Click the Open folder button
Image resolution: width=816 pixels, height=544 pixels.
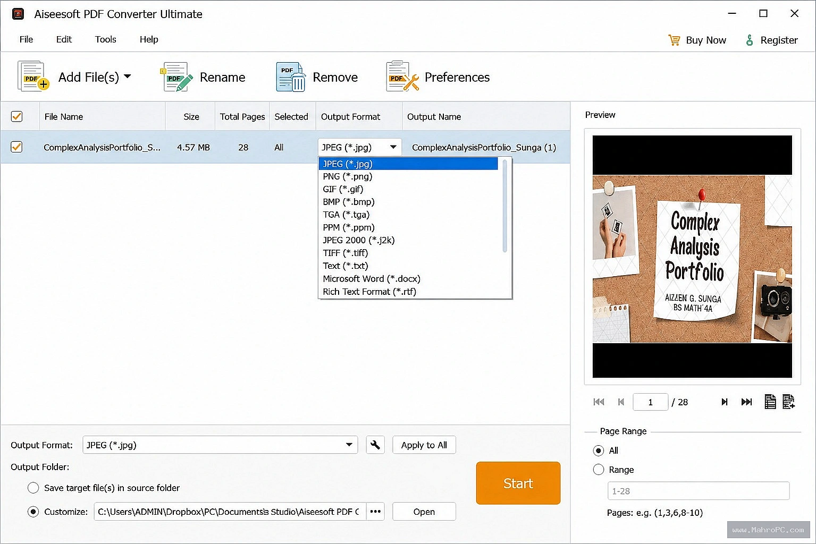424,512
